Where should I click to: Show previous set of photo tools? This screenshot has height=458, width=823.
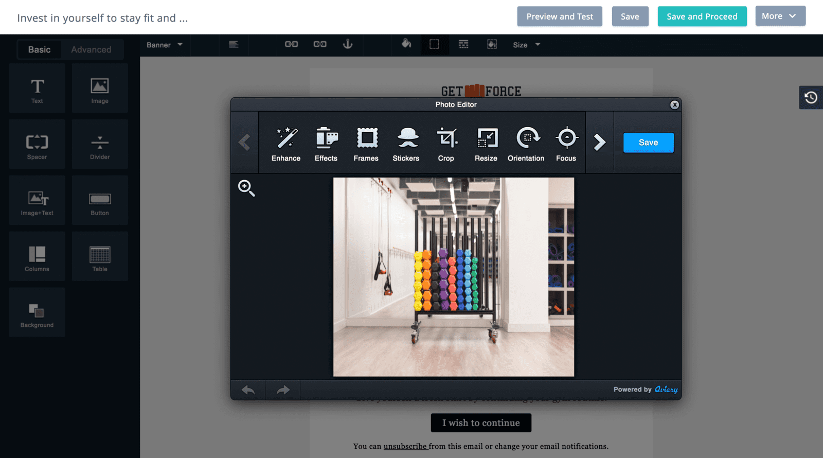pos(244,143)
